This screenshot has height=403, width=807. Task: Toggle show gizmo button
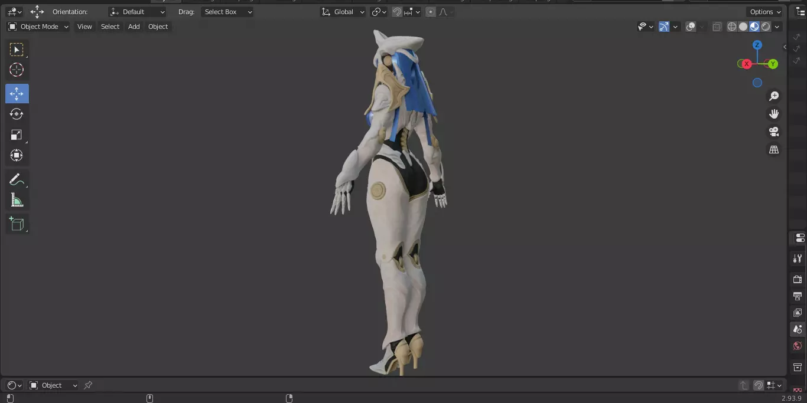click(x=664, y=27)
